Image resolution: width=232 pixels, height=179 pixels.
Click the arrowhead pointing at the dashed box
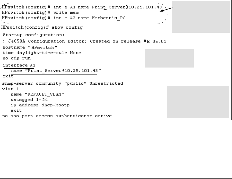[162, 11]
